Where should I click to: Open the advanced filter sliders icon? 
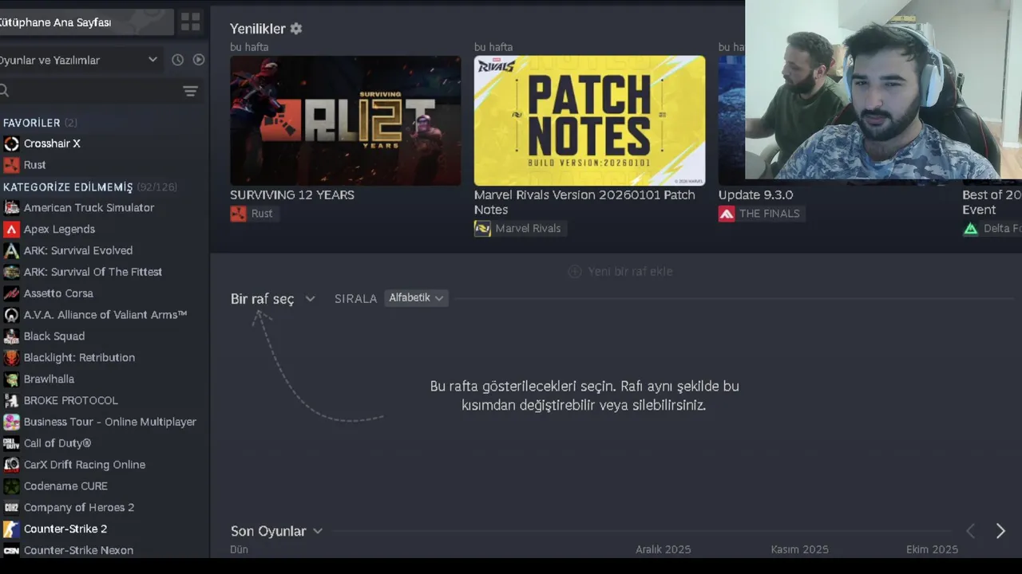point(190,91)
